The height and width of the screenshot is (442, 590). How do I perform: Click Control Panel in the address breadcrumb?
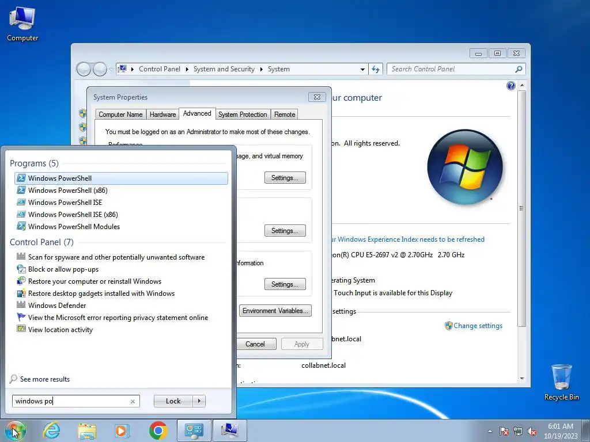[160, 69]
